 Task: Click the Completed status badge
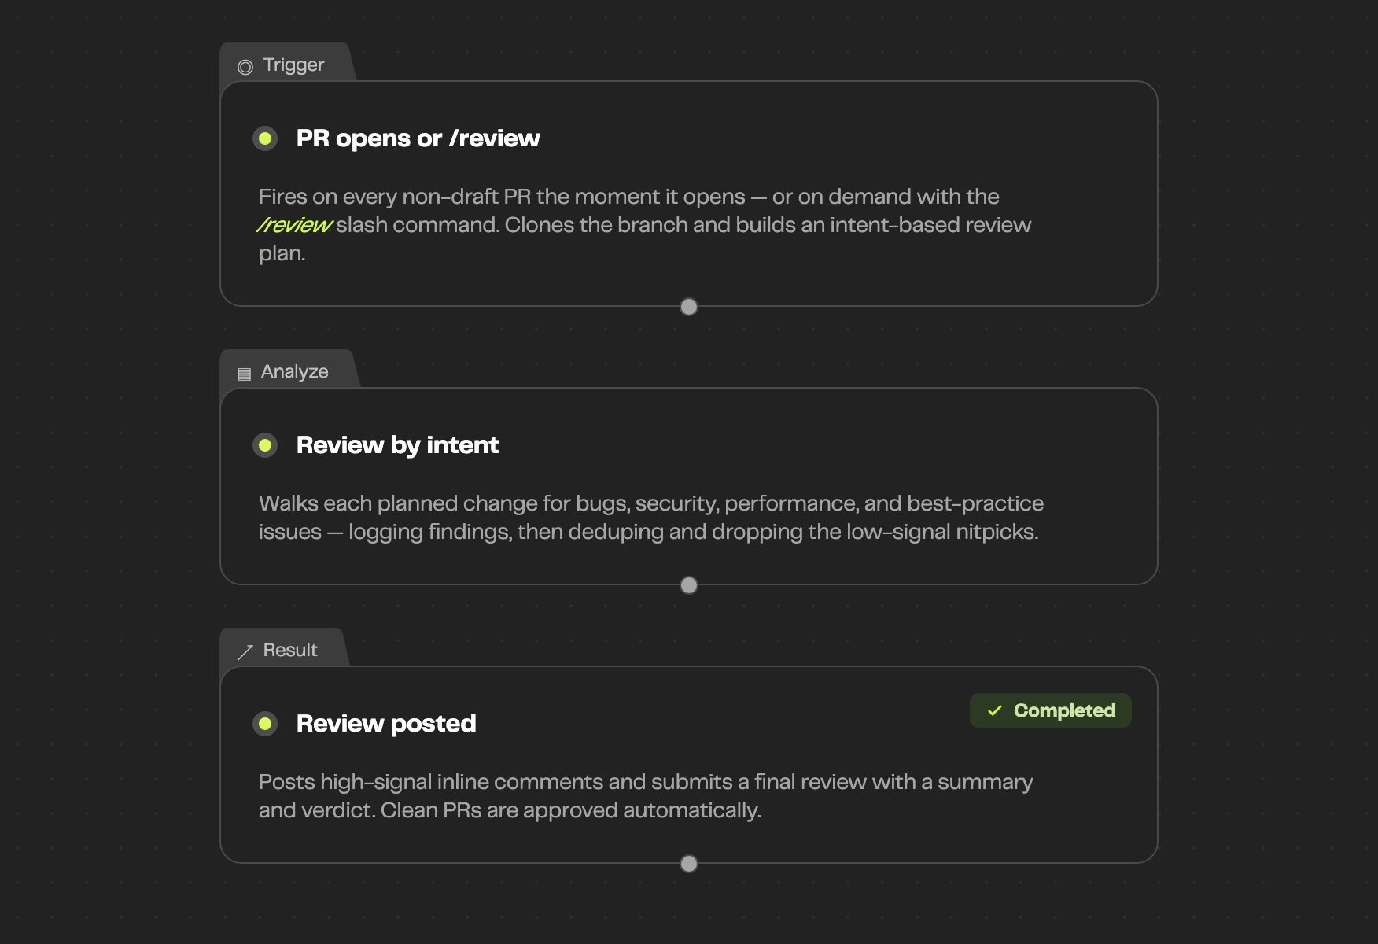(x=1051, y=710)
